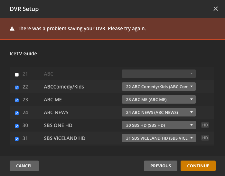Screen dimensions: 225x176
Task: Click the warning triangle icon
Action: pos(12,29)
